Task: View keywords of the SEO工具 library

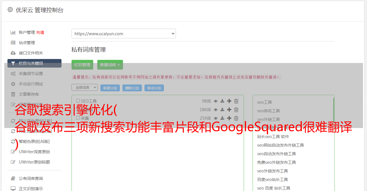Action: pyautogui.click(x=216, y=101)
